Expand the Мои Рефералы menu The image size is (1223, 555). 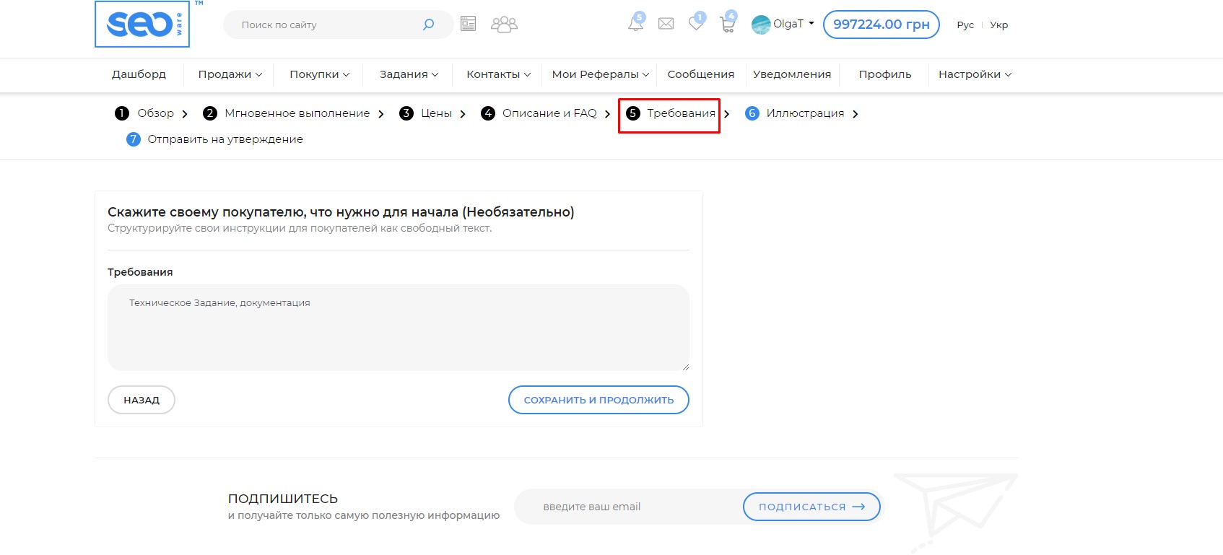pyautogui.click(x=600, y=74)
